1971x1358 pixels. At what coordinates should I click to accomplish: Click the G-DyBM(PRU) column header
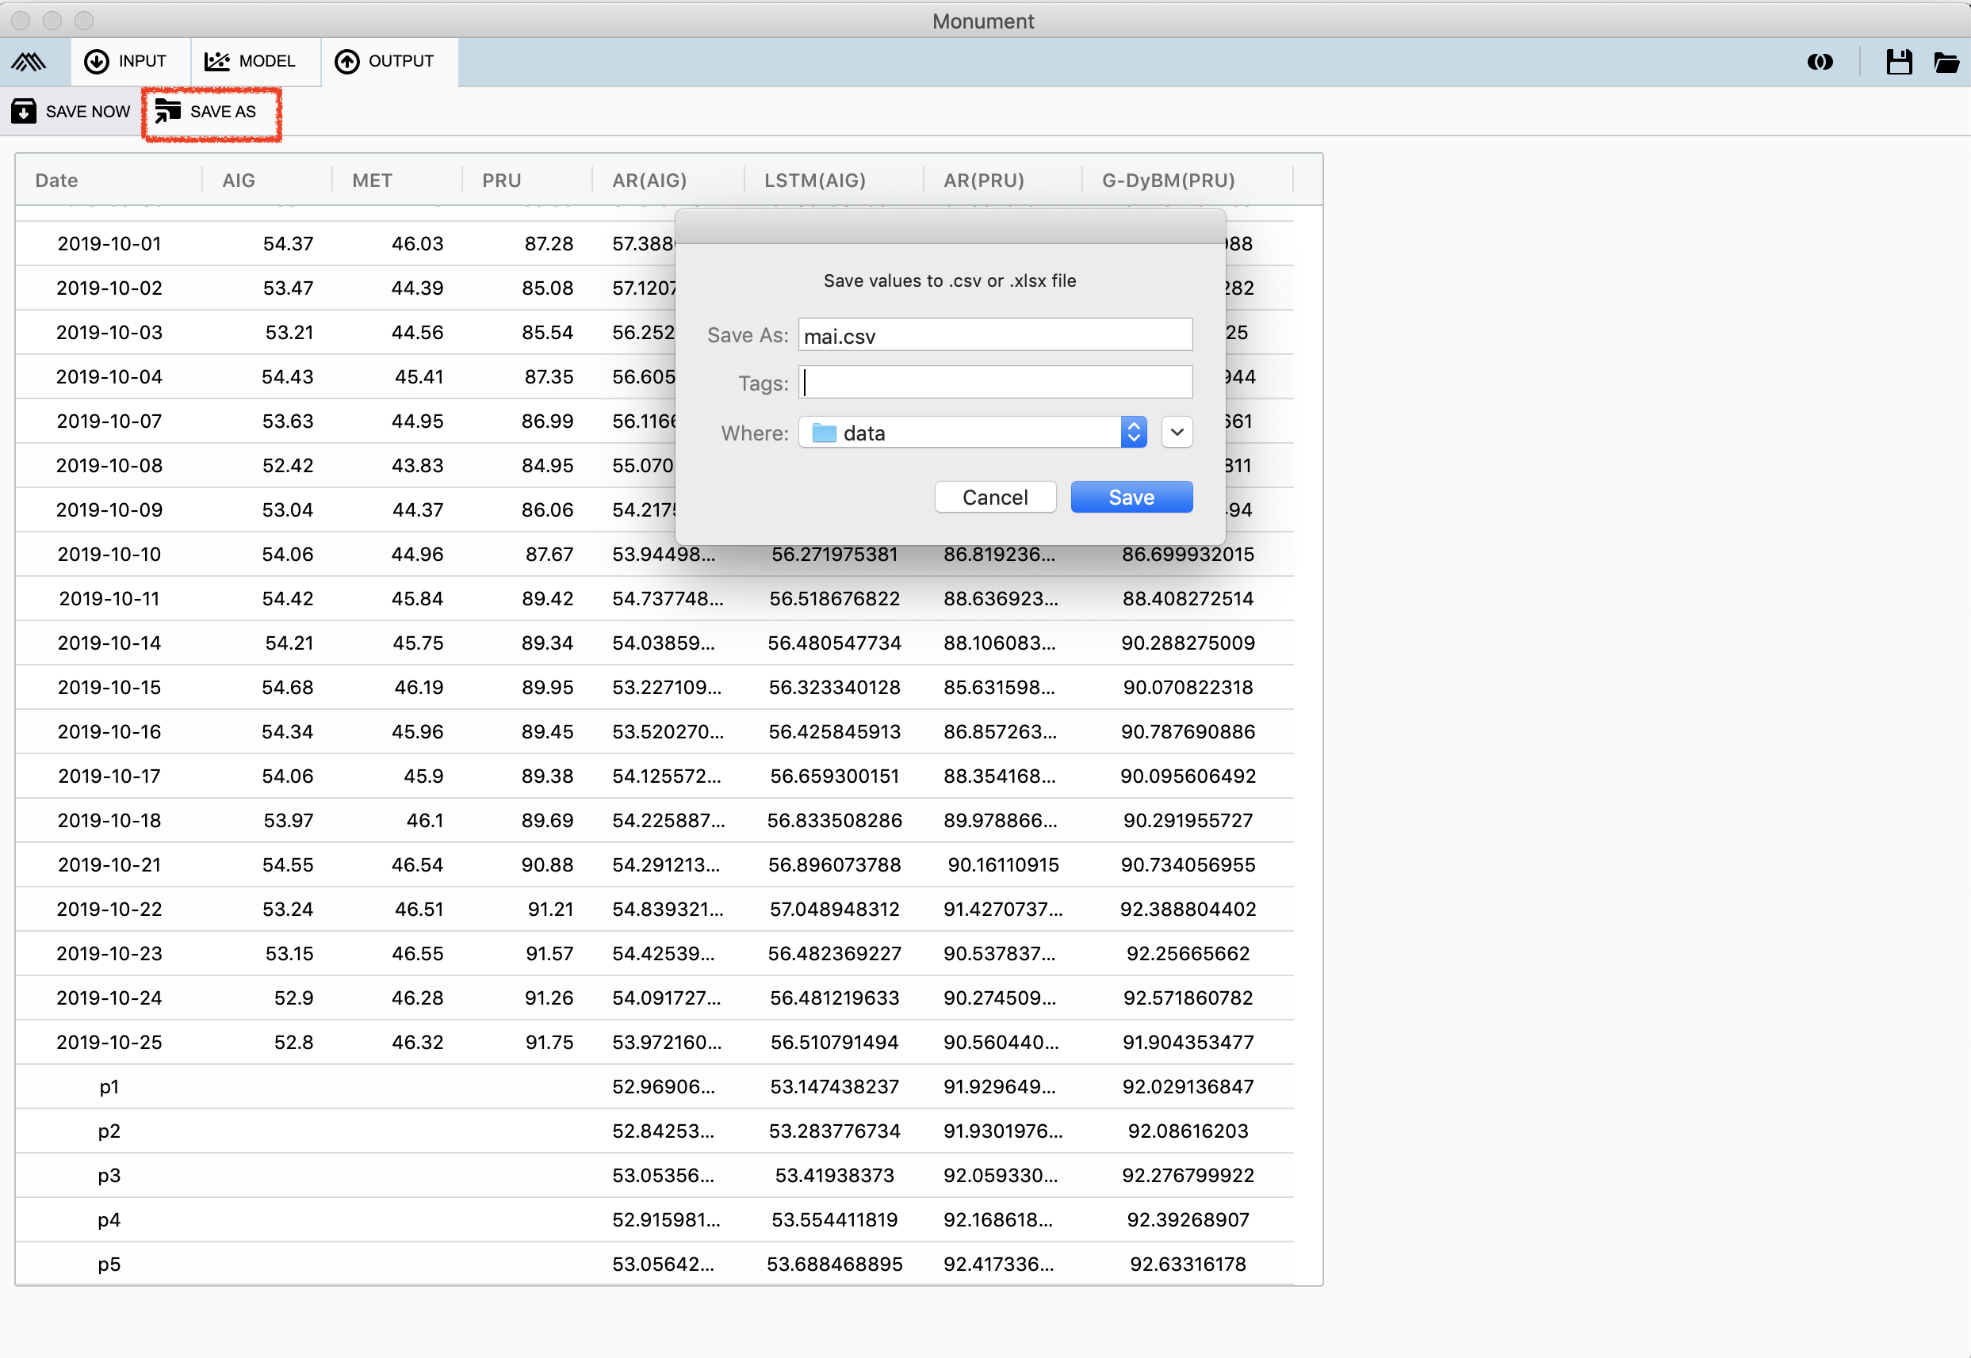[x=1168, y=181]
